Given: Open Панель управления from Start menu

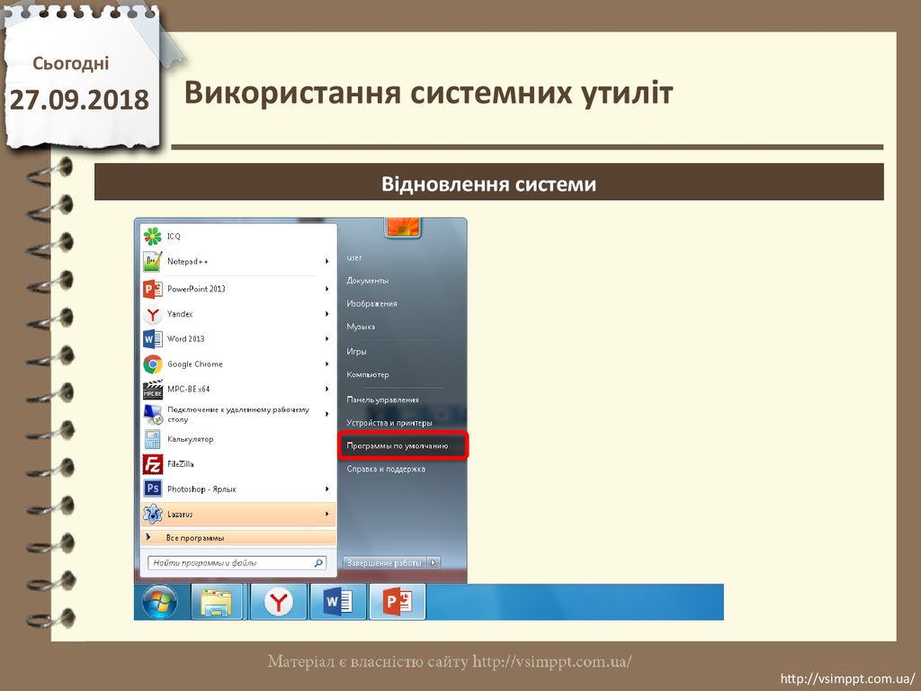Looking at the screenshot, I should point(382,399).
